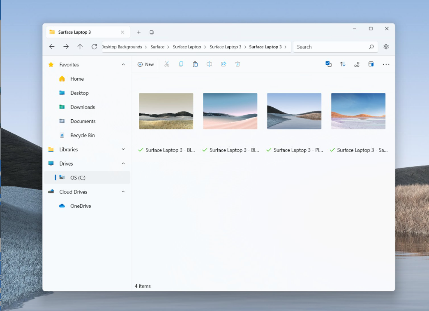Viewport: 429px width, 311px height.
Task: Select the Cloud Drives sidebar header
Action: coord(87,192)
